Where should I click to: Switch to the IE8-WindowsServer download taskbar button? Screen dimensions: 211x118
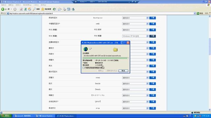coord(66,116)
